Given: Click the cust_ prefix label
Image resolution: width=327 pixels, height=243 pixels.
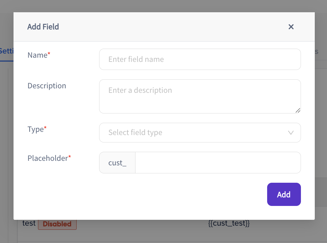Looking at the screenshot, I should click(117, 163).
